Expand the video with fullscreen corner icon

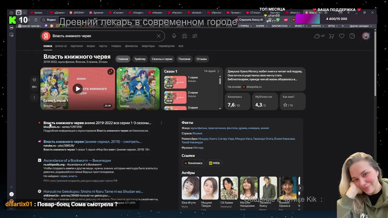tap(110, 72)
